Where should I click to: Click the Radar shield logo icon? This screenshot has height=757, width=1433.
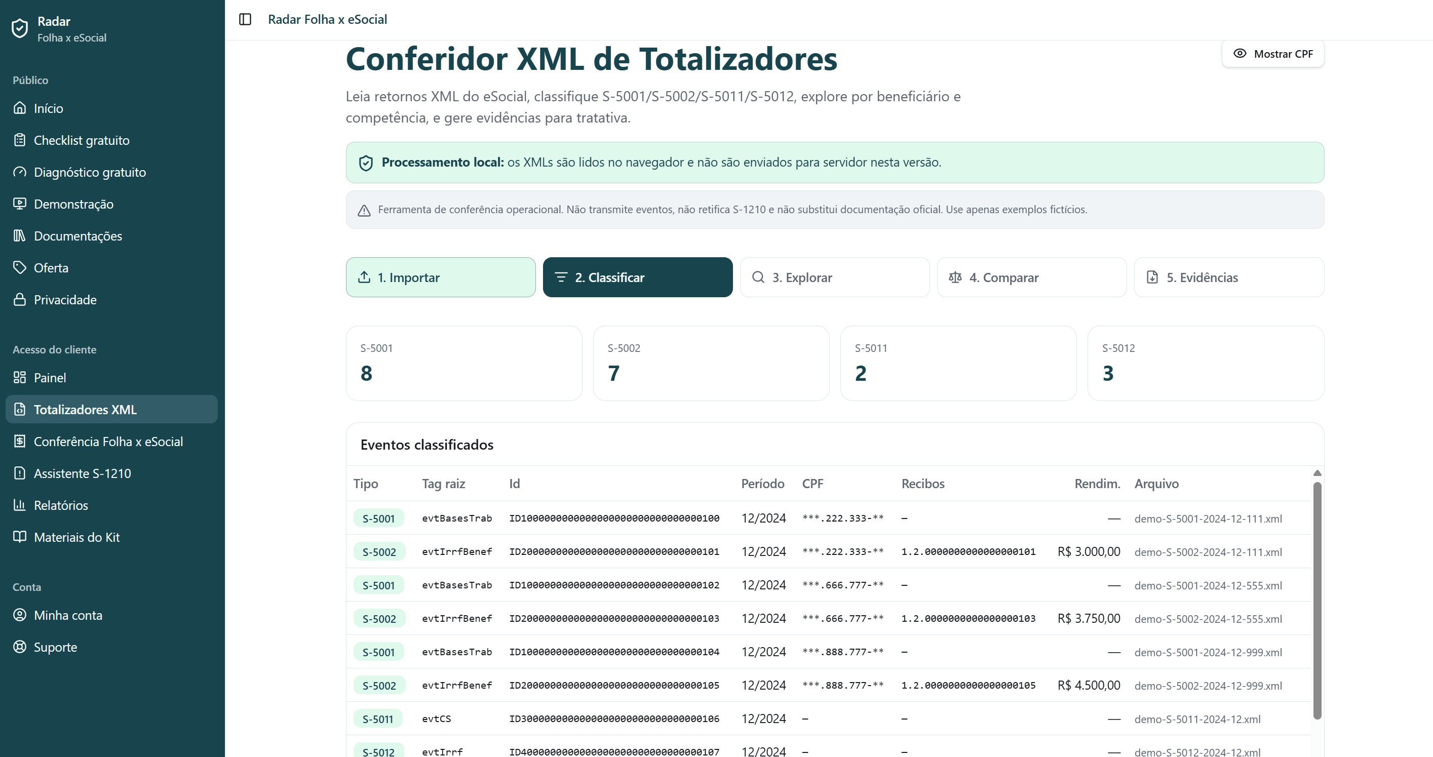pos(20,28)
